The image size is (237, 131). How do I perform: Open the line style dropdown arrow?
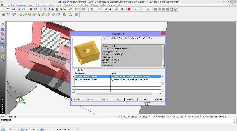pyautogui.click(x=144, y=9)
